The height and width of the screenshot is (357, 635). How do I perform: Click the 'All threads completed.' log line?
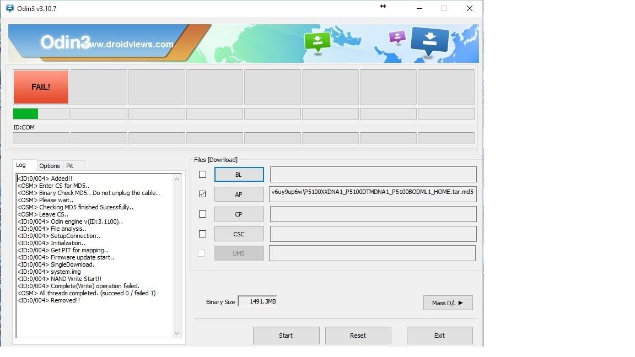87,294
